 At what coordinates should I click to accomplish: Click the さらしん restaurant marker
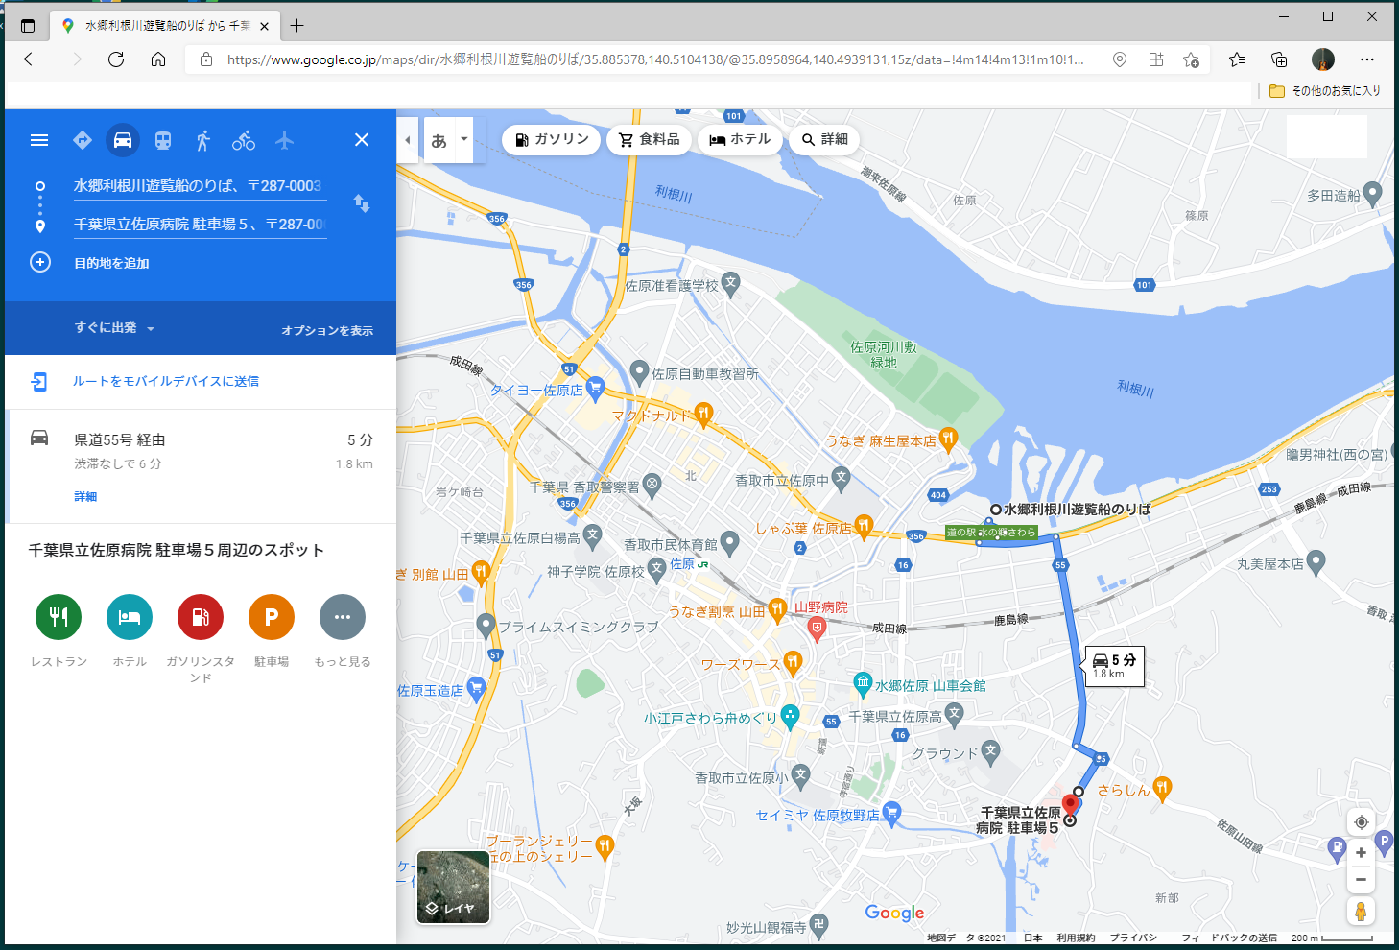(1162, 788)
